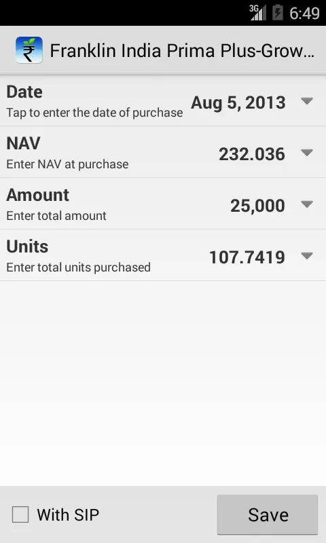This screenshot has width=326, height=543.
Task: Edit the 25,000 amount value
Action: point(258,206)
